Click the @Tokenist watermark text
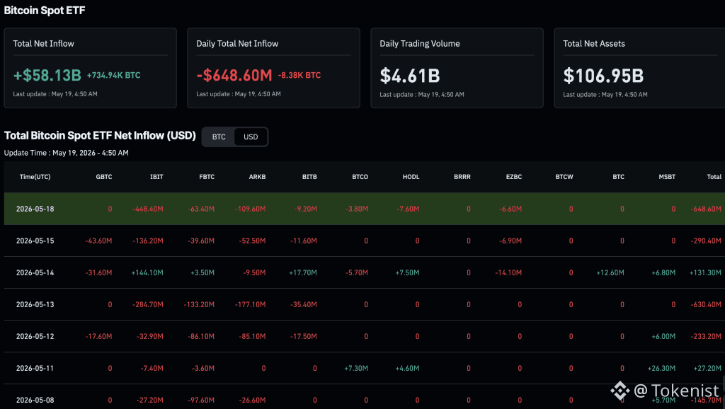Viewport: 725px width, 409px height. pyautogui.click(x=676, y=391)
